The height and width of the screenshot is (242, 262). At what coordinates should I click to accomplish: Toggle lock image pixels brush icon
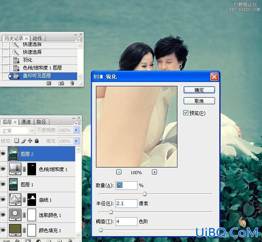coord(23,141)
